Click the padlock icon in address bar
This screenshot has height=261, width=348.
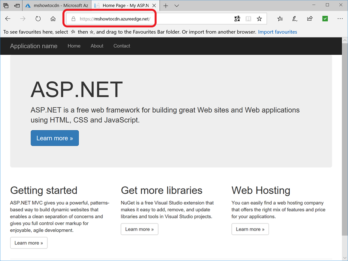pos(74,19)
